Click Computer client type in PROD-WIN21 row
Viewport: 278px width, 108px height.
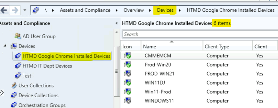pyautogui.click(x=218, y=74)
